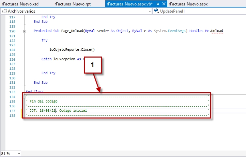The image size is (246, 157).
Task: Open the UpdatePanel1 object dropdown
Action: pos(199,11)
